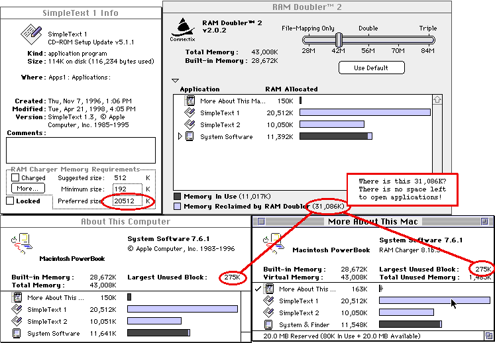
Task: Click SimpleText 1 icon in More About This Mac list
Action: (268, 301)
